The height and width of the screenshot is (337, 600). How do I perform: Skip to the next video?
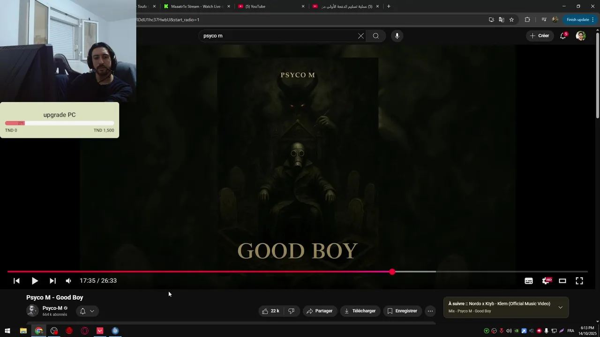52,281
